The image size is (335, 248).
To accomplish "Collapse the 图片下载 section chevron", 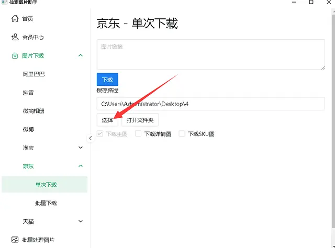I will 81,55.
